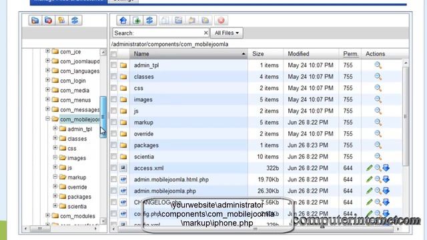Click tree scrollbar up arrow
This screenshot has height=240, width=427.
click(103, 52)
